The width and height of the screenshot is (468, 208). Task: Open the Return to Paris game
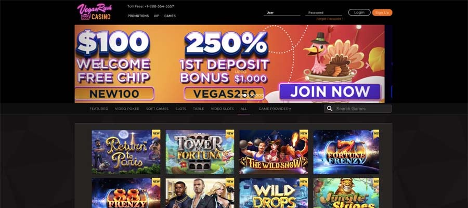[x=126, y=152]
